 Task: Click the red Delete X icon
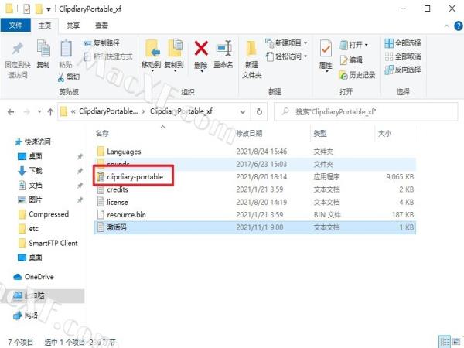pos(201,49)
